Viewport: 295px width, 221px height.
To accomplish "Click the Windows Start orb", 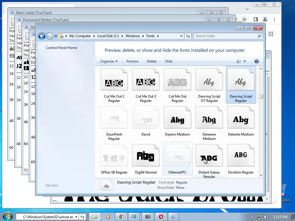I will point(8,217).
